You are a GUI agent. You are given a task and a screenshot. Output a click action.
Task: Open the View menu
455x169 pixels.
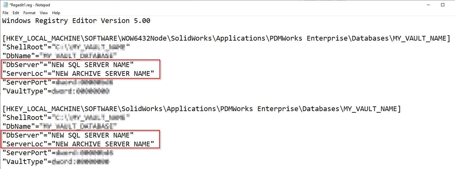44,13
